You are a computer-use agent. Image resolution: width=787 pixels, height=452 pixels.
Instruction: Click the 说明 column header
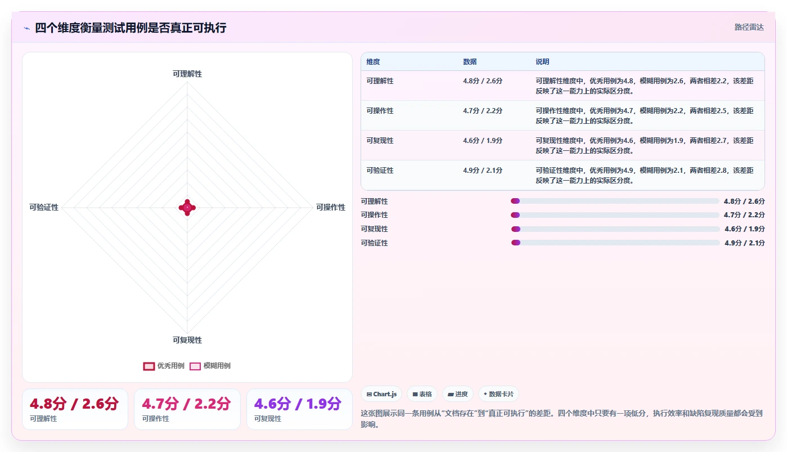click(542, 62)
